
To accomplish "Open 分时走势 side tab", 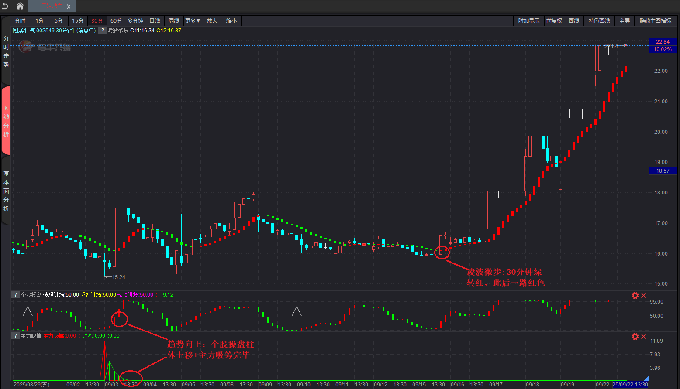I will [x=6, y=51].
